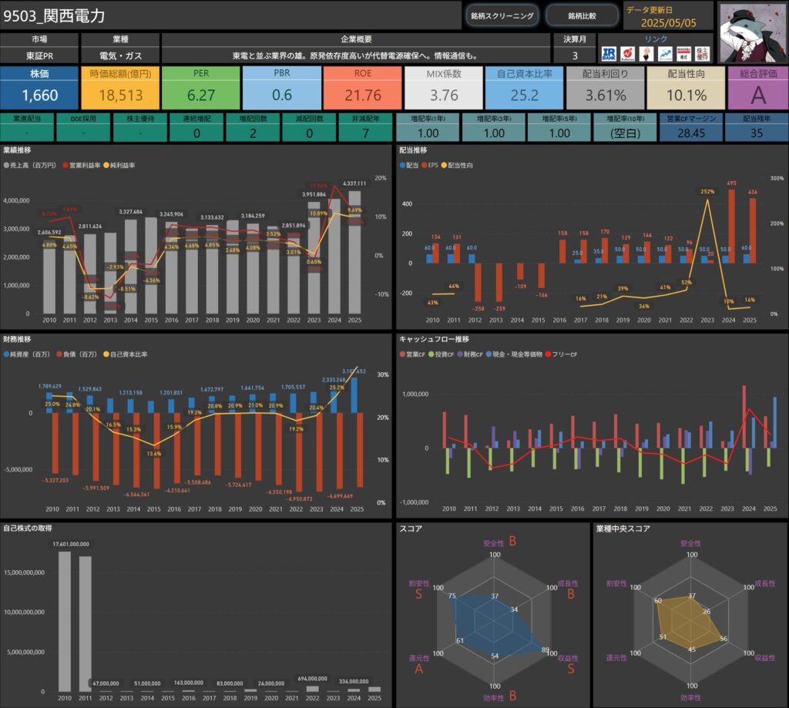Open the cartoon man avatar link icon
This screenshot has width=789, height=708.
646,54
